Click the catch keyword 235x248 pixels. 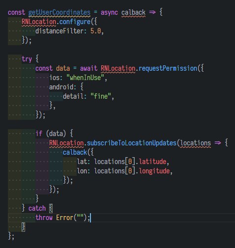click(x=37, y=208)
